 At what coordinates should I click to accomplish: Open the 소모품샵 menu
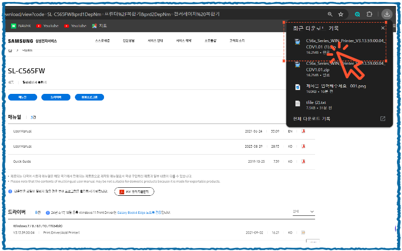(x=210, y=41)
